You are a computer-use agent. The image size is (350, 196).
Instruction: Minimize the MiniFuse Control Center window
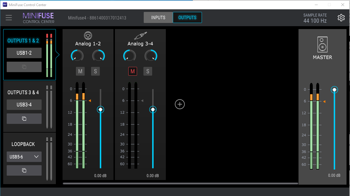(316, 5)
